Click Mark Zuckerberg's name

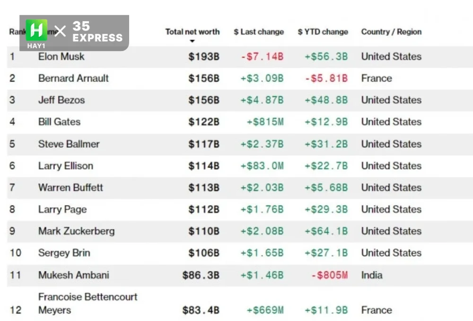[76, 231]
